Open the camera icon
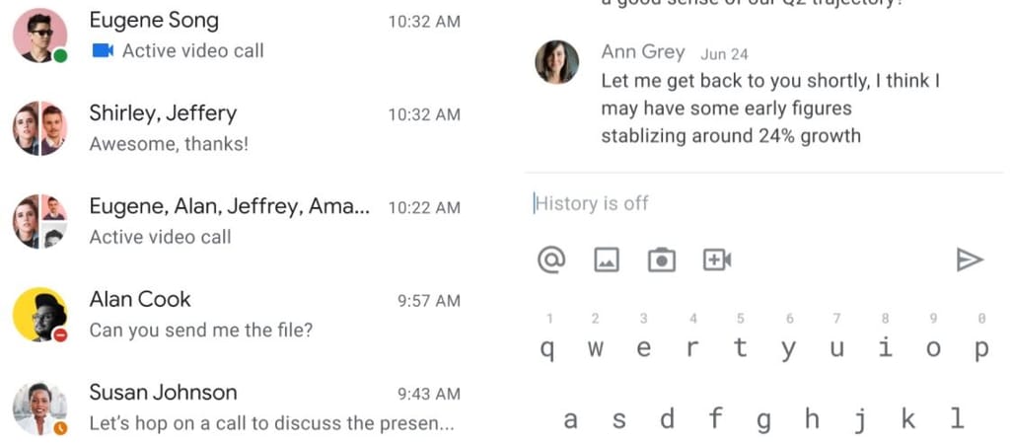The image size is (1010, 444). coord(661,259)
